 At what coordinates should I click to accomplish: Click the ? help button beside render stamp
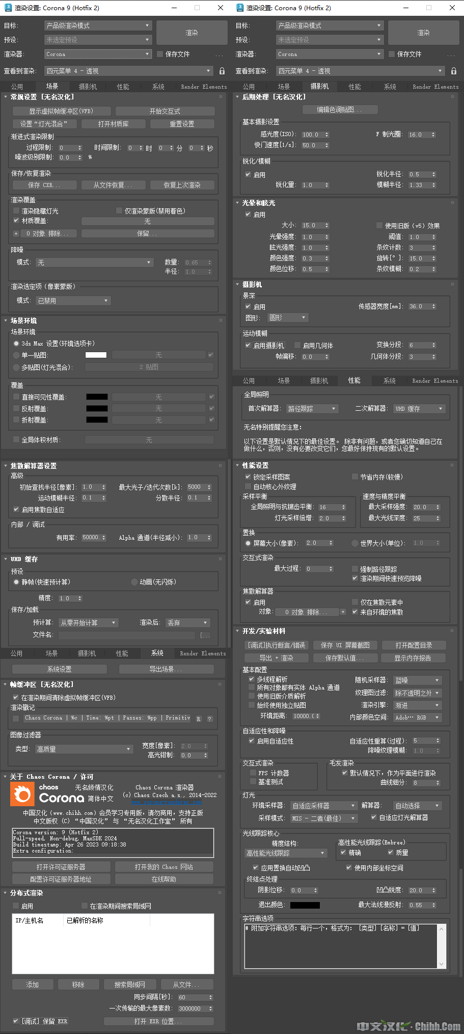(209, 719)
